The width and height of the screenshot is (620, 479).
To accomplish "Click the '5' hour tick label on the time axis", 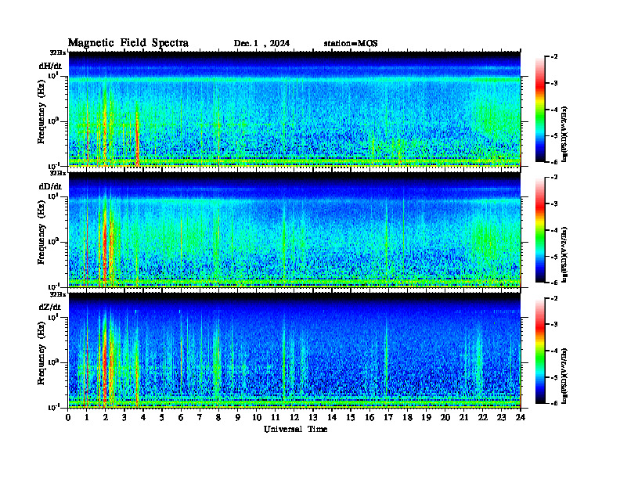I will coord(162,418).
